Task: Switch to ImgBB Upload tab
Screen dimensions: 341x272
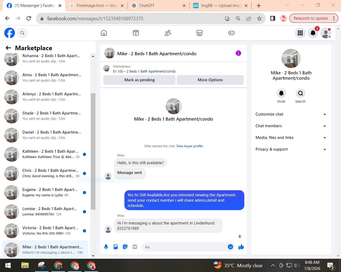Action: click(220, 6)
